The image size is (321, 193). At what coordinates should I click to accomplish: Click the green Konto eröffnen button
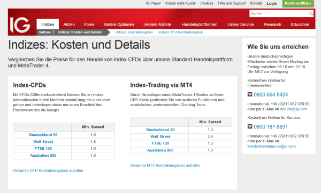pos(298,3)
